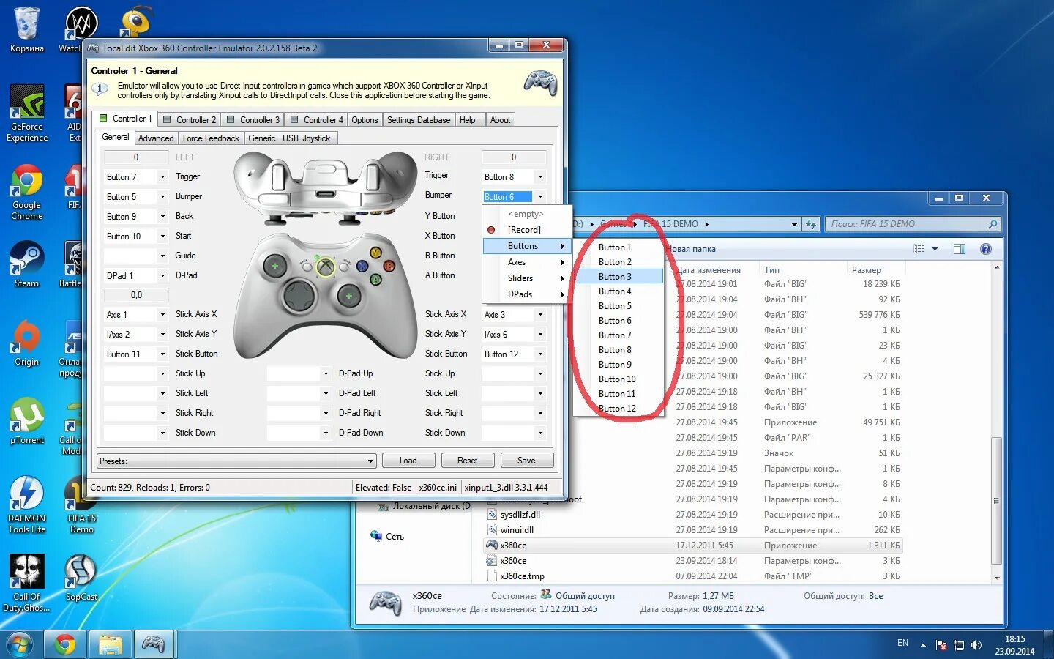This screenshot has height=659, width=1054.
Task: Open the network tray icon
Action: 958,645
